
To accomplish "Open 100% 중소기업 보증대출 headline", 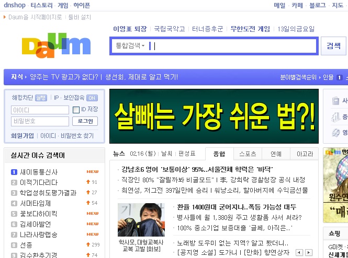I will tap(234, 228).
